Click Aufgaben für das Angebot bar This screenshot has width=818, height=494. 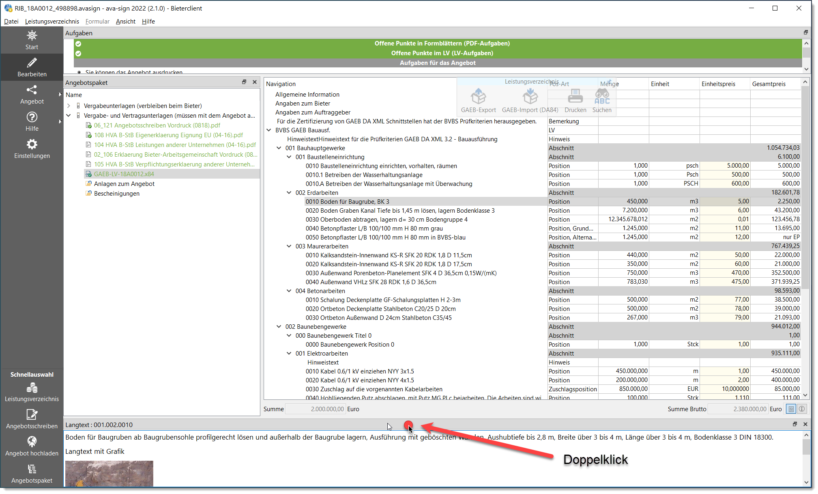click(438, 63)
